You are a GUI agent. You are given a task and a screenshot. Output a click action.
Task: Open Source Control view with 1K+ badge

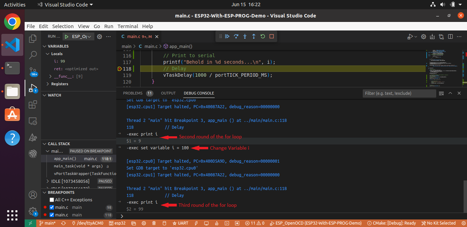pyautogui.click(x=33, y=71)
